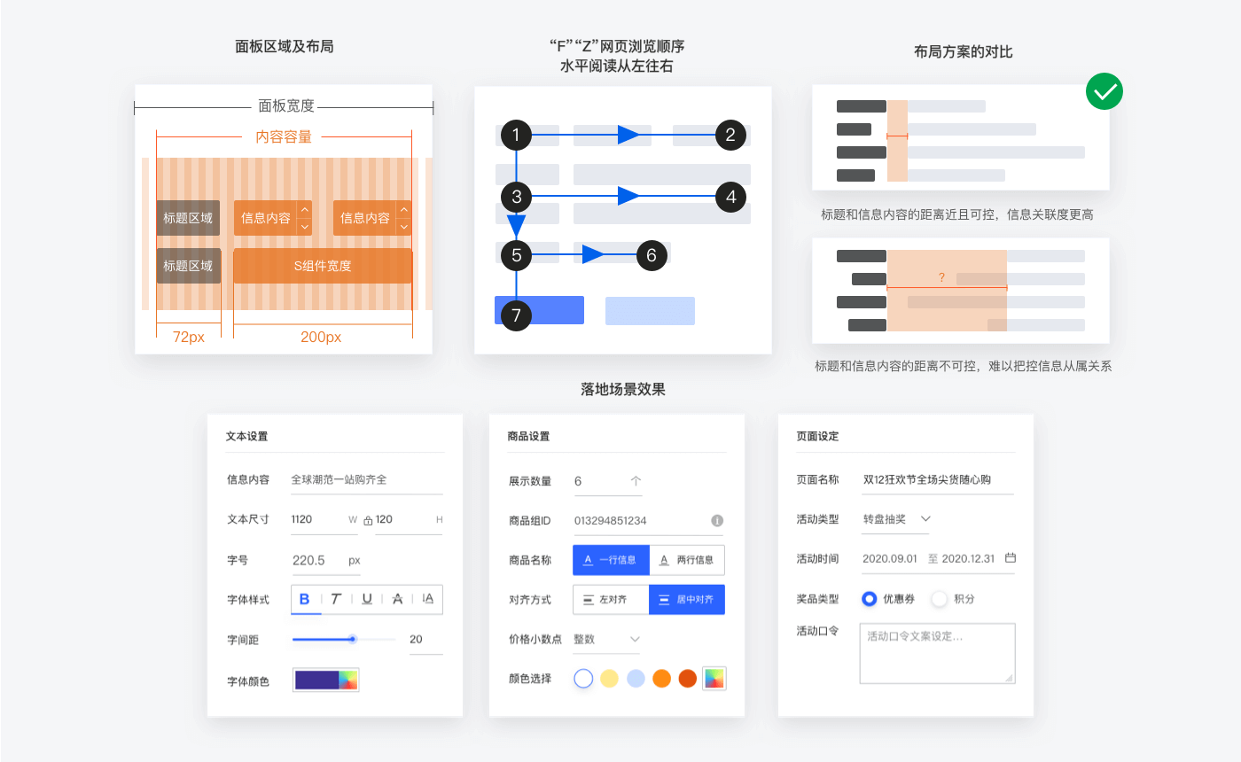Open the calendar icon in 活动时间
1241x762 pixels.
point(1010,558)
